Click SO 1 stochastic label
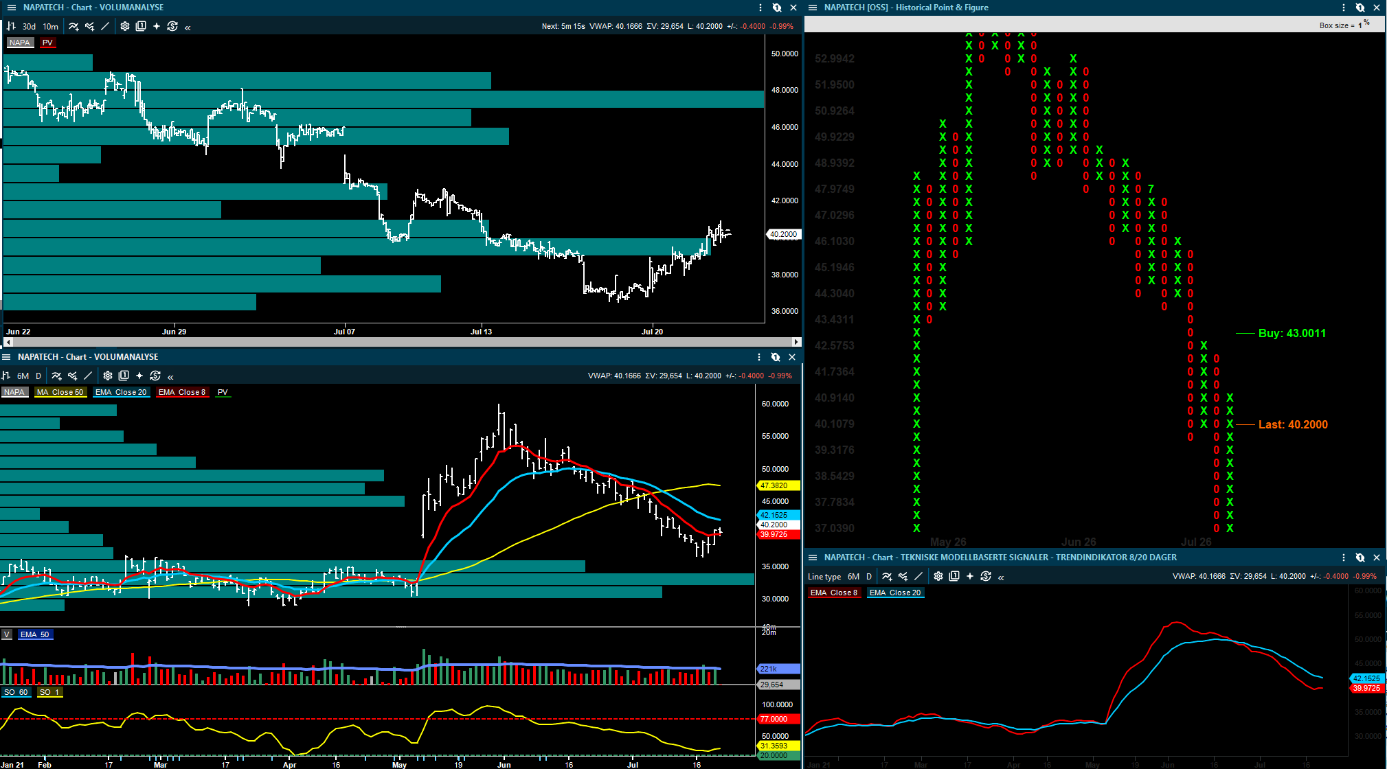Screen dimensions: 1387x769 click(49, 692)
